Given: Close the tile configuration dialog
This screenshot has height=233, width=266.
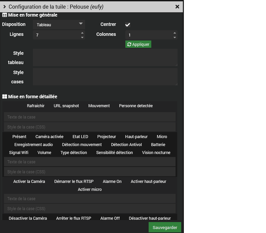Looking at the screenshot, I should click(177, 7).
